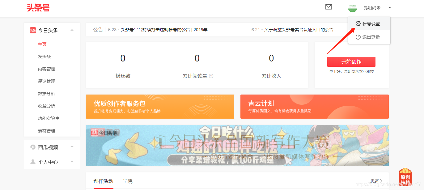The width and height of the screenshot is (424, 190).
Task: Switch to the 学院 tab
Action: (x=127, y=181)
